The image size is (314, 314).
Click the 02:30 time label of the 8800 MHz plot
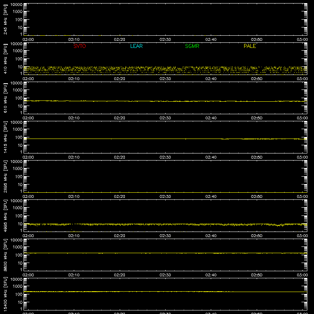(165, 275)
